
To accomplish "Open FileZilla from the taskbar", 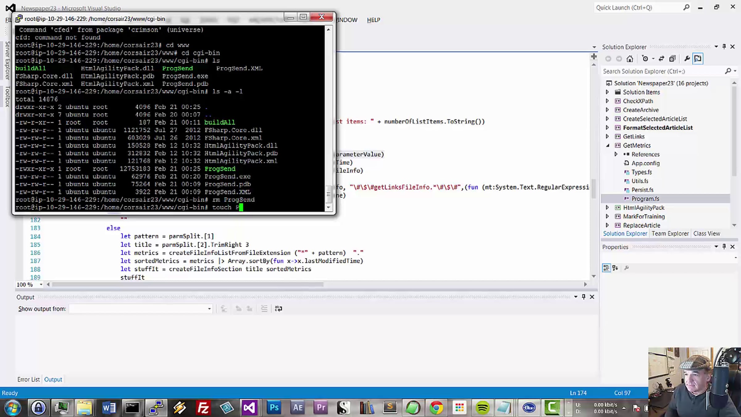I will click(x=203, y=408).
